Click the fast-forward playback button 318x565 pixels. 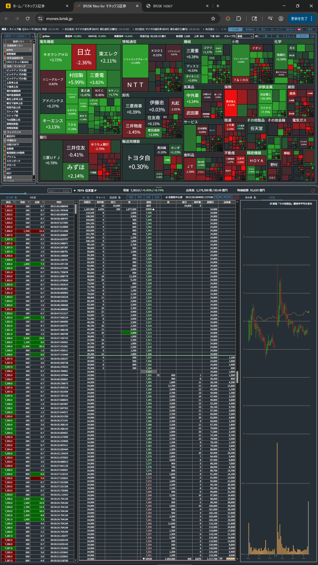click(x=220, y=197)
